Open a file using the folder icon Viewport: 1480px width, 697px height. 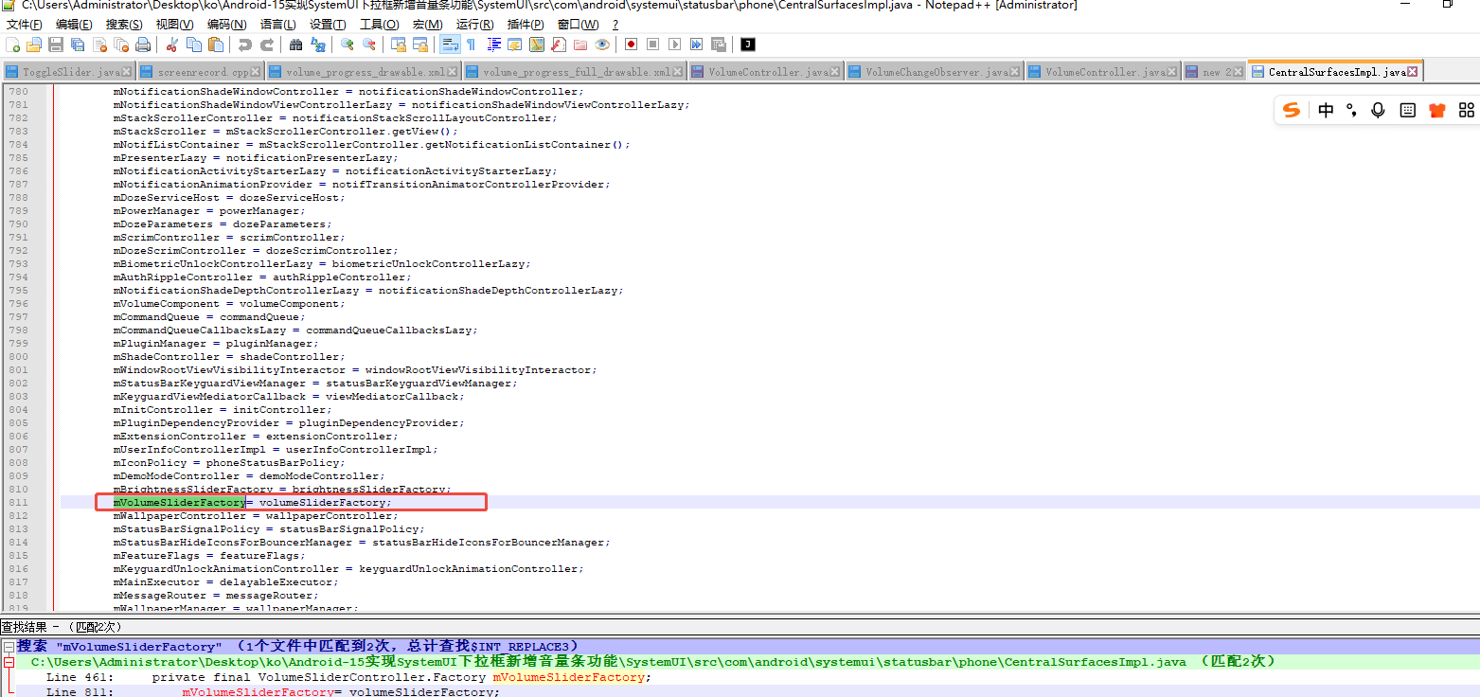[x=33, y=45]
